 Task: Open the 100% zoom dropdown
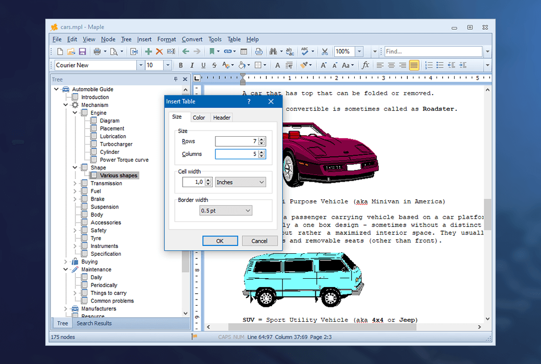point(359,52)
